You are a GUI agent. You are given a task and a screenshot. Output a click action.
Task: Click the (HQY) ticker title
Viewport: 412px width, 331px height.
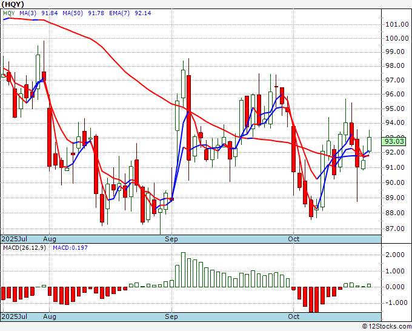[13, 4]
